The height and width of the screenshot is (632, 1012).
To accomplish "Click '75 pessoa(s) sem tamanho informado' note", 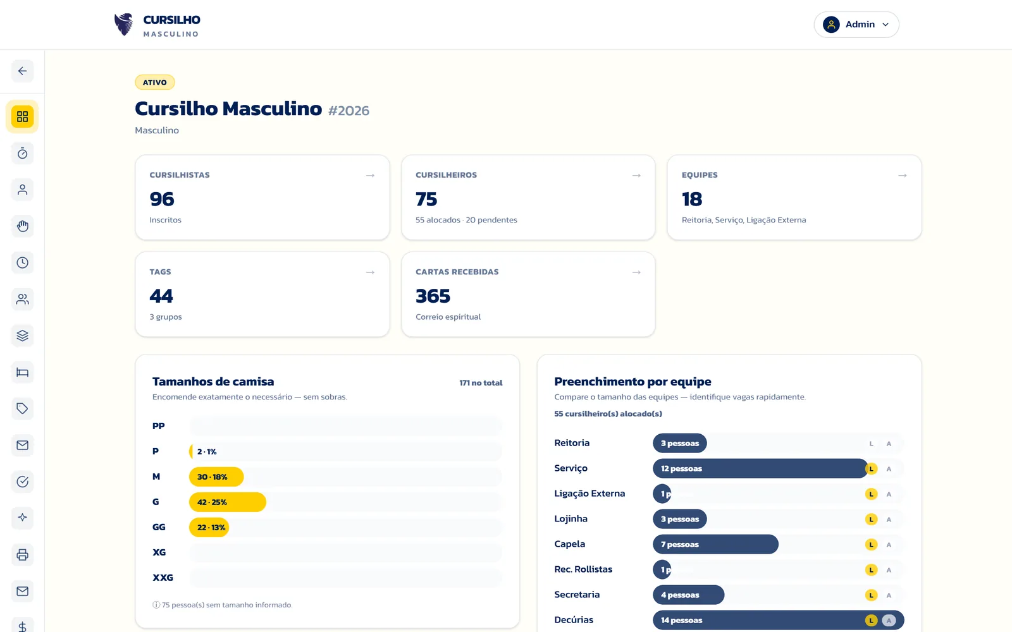I will coord(223,605).
